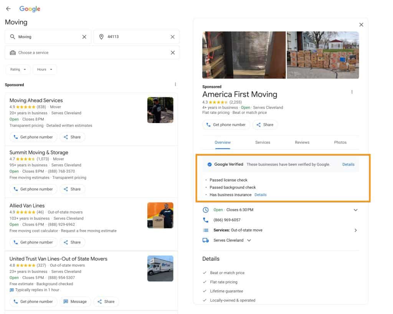Focus the Moving search input field

[x=48, y=37]
